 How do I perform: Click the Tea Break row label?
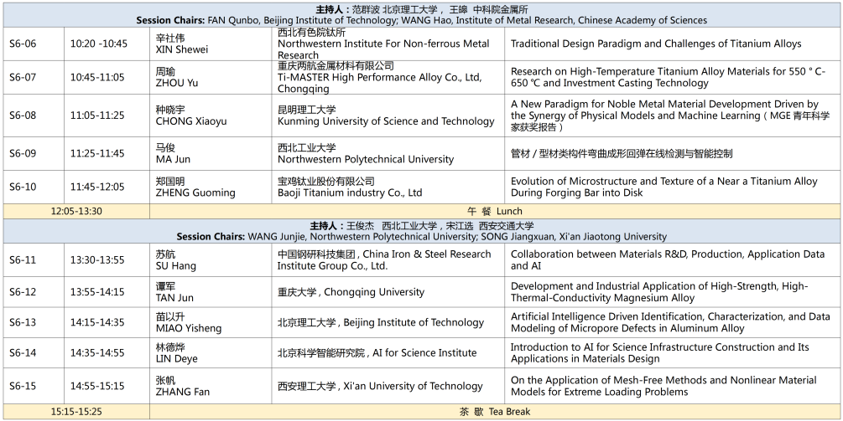click(x=495, y=412)
